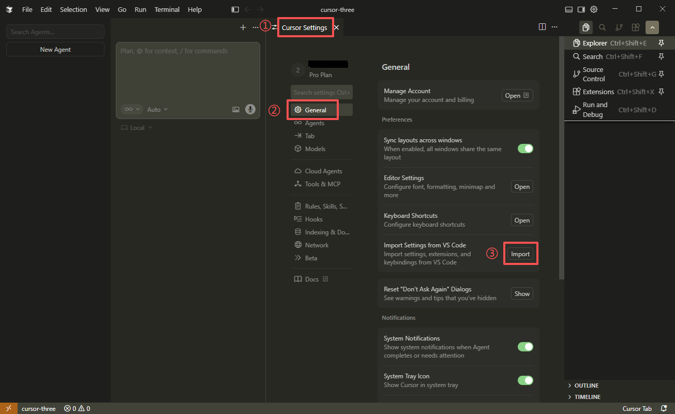Click the microphone voice input icon

tap(250, 109)
